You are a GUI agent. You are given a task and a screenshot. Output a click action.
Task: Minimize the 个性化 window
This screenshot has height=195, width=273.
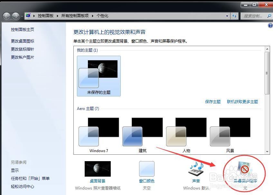click(x=246, y=5)
